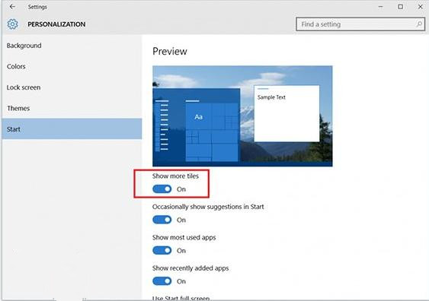Select Themes in the sidebar
This screenshot has height=301, width=429.
click(x=72, y=108)
